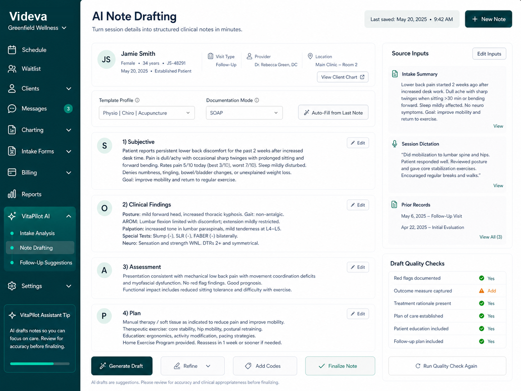Open the client chart external-link icon
The height and width of the screenshot is (391, 521).
[363, 77]
